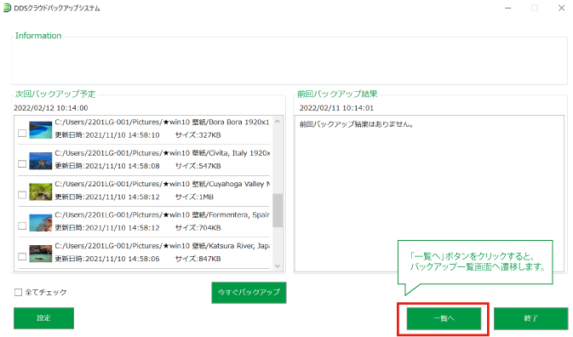Enable the 全てチェック checkbox
The width and height of the screenshot is (573, 337).
pos(18,292)
